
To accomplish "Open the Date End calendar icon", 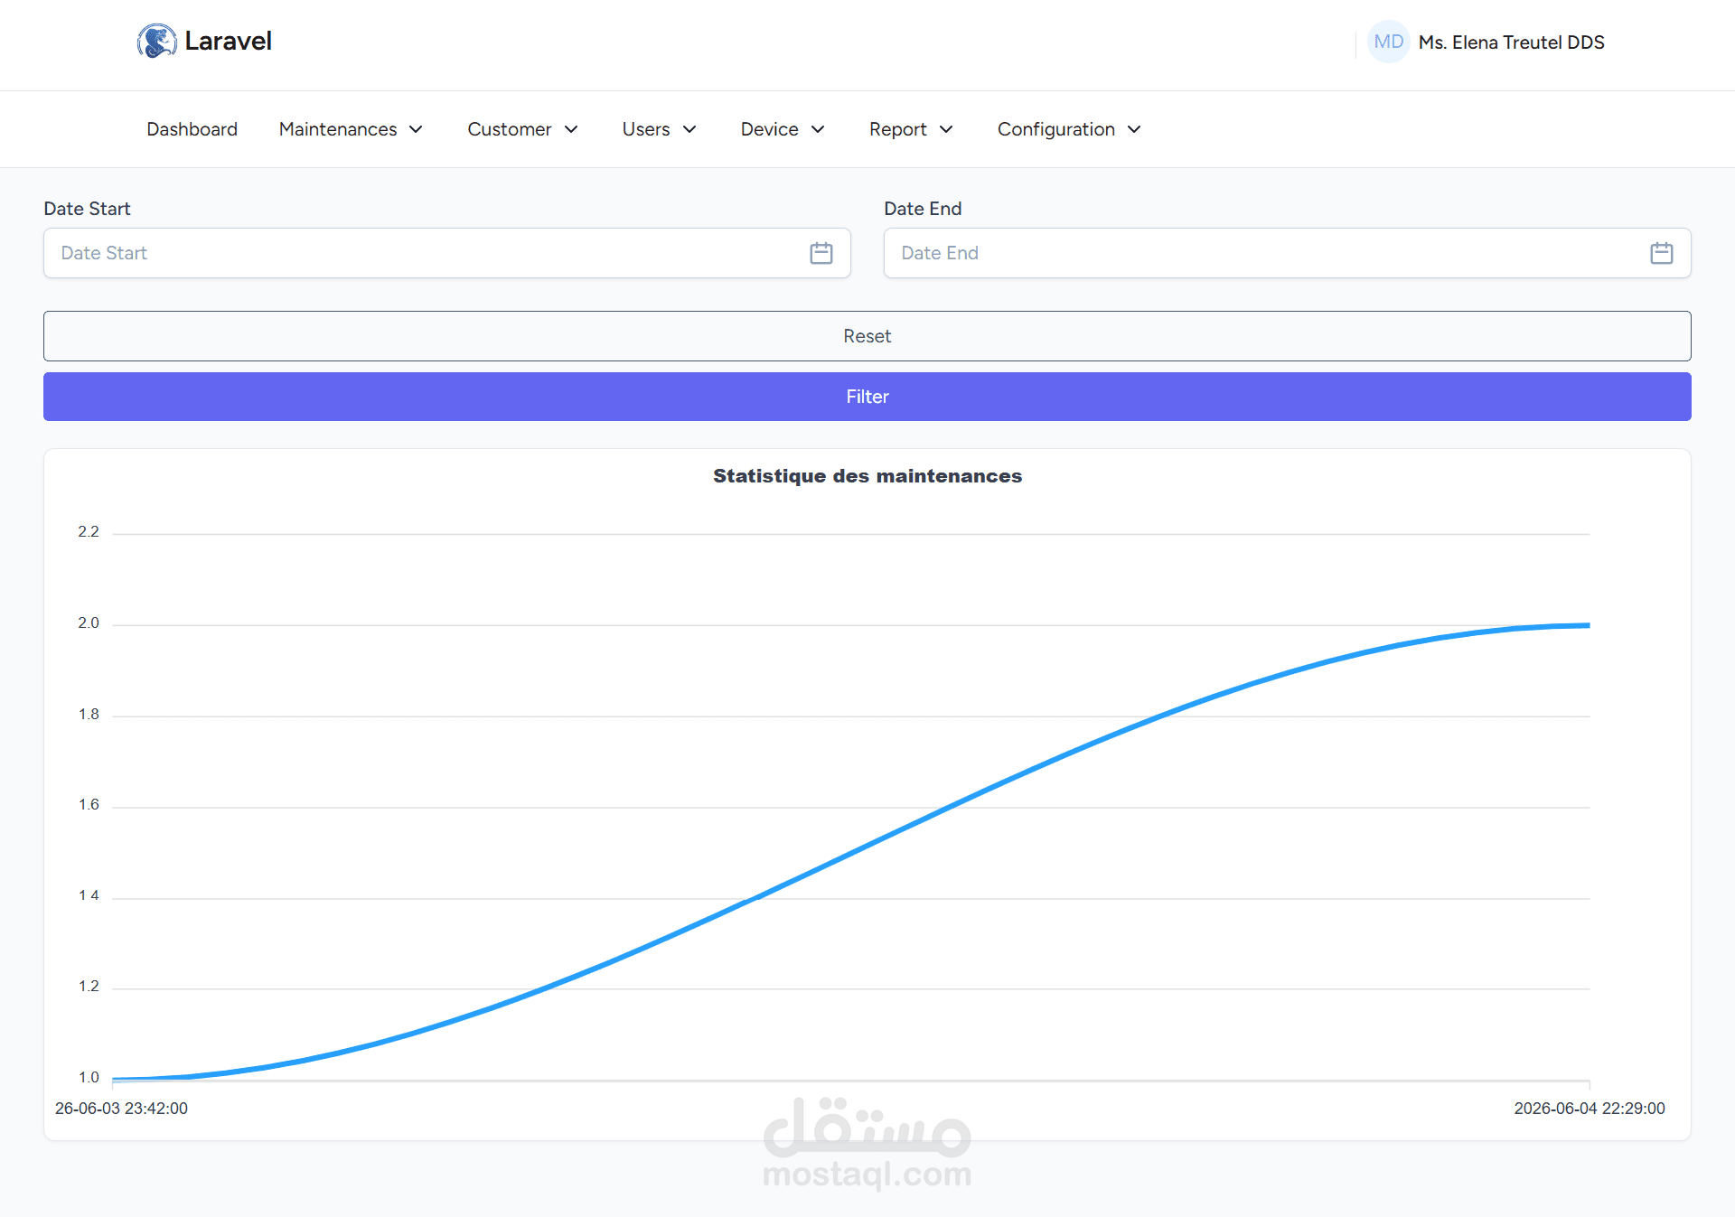I will pos(1661,253).
